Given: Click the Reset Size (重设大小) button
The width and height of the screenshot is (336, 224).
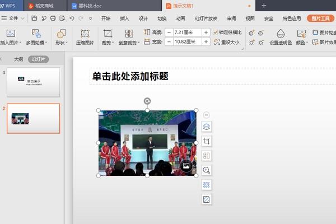Looking at the screenshot, I should pos(227,42).
